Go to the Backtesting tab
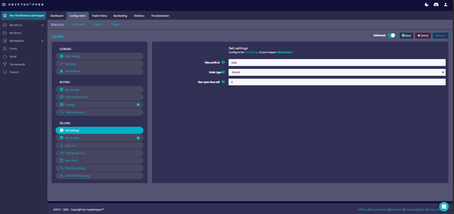Viewport: 454px width, 214px height. [120, 16]
